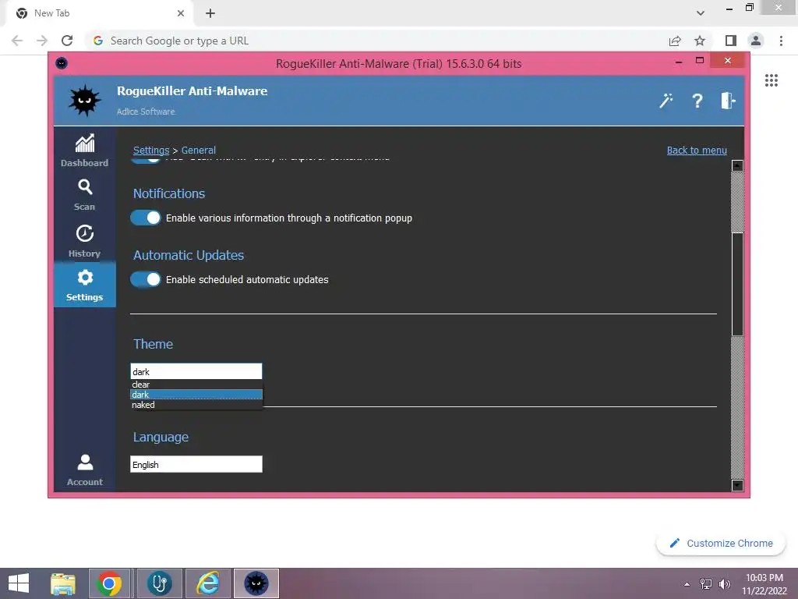Image resolution: width=798 pixels, height=599 pixels.
Task: Choose the naked theme option
Action: coord(196,405)
